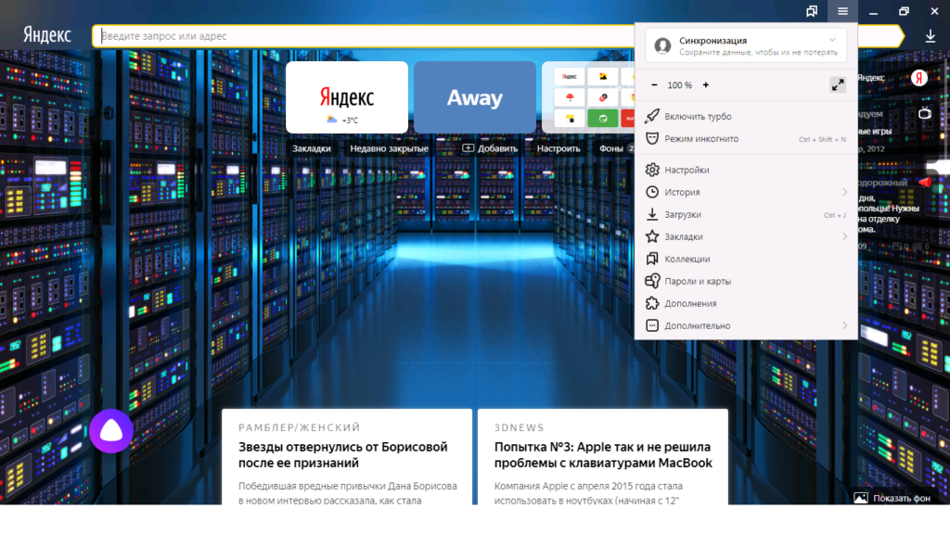The image size is (950, 534).
Task: Click the round red Yandex icon at right edge
Action: click(919, 78)
